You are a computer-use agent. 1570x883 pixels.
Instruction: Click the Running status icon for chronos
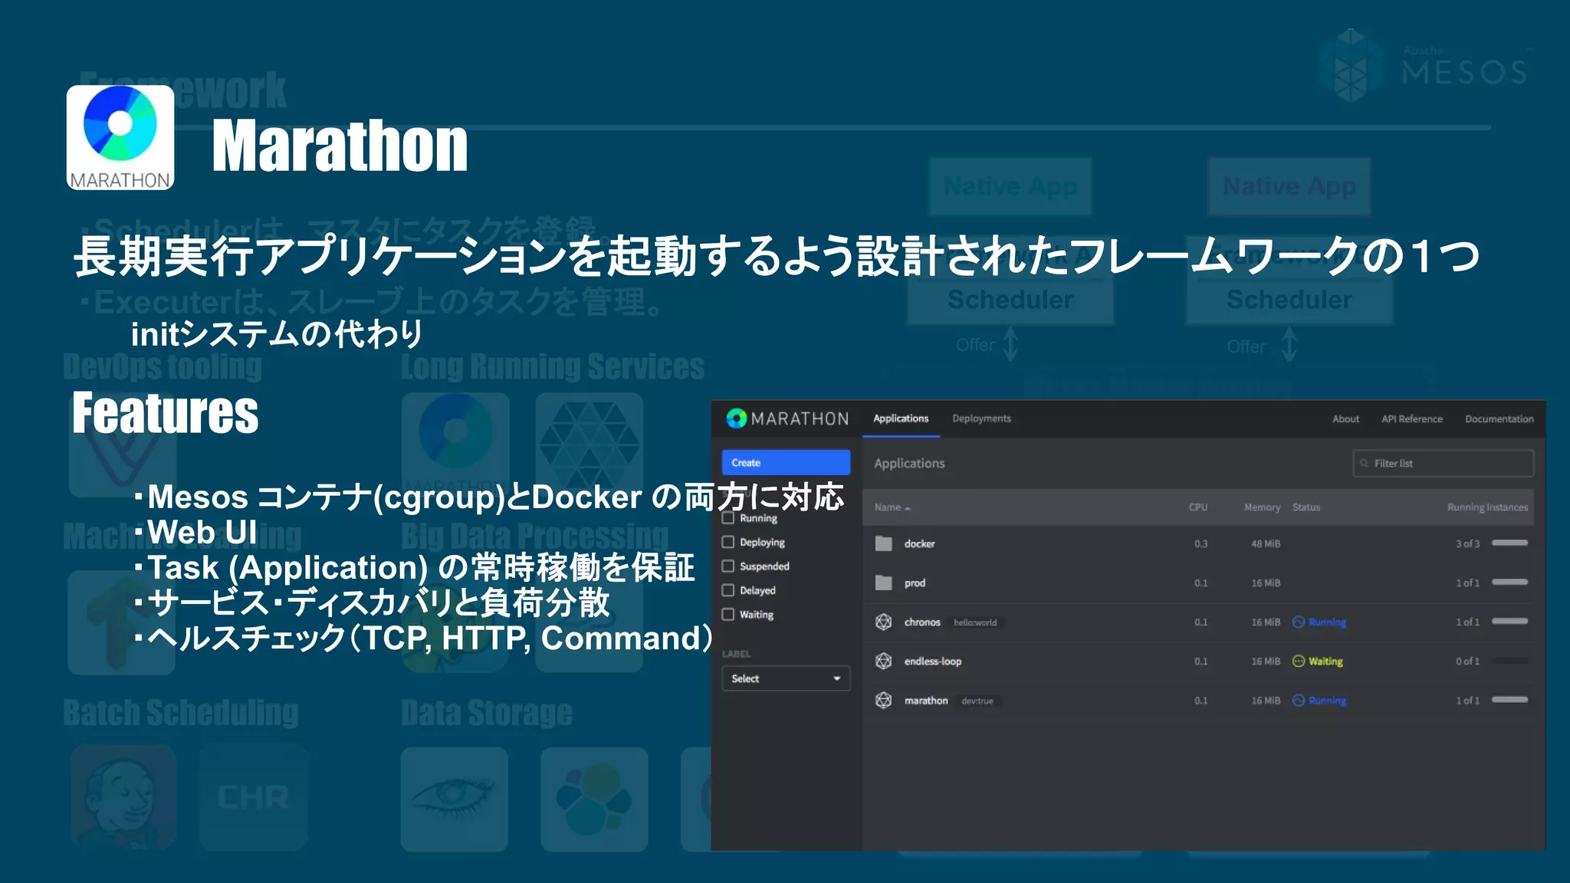coord(1299,622)
